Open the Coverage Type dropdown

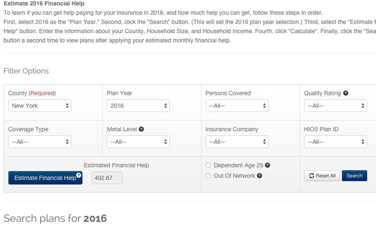(x=40, y=142)
